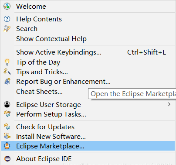
Task: Expand the Eclipse User Storage submenu arrow
Action: (169, 104)
